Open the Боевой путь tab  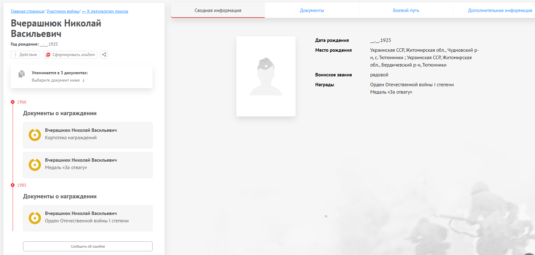[406, 10]
